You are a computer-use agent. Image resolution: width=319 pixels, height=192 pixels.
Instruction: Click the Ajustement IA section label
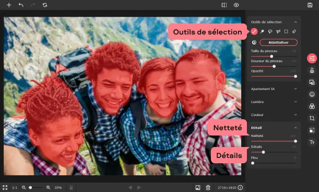(x=263, y=89)
